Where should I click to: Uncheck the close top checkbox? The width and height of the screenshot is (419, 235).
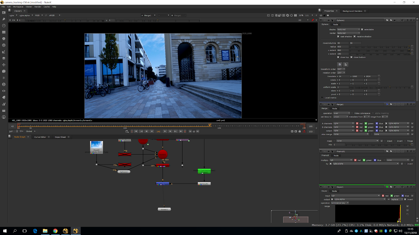pos(338,57)
